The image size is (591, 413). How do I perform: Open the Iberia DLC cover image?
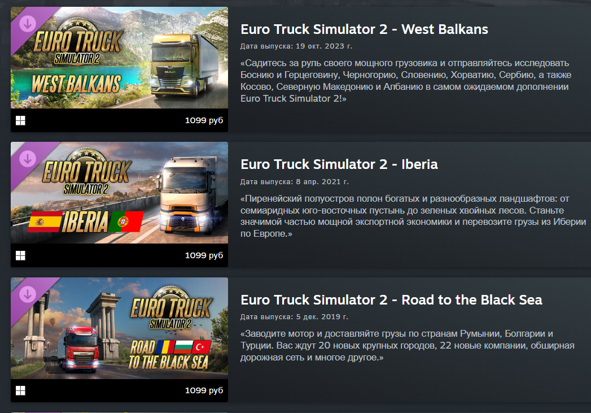119,193
